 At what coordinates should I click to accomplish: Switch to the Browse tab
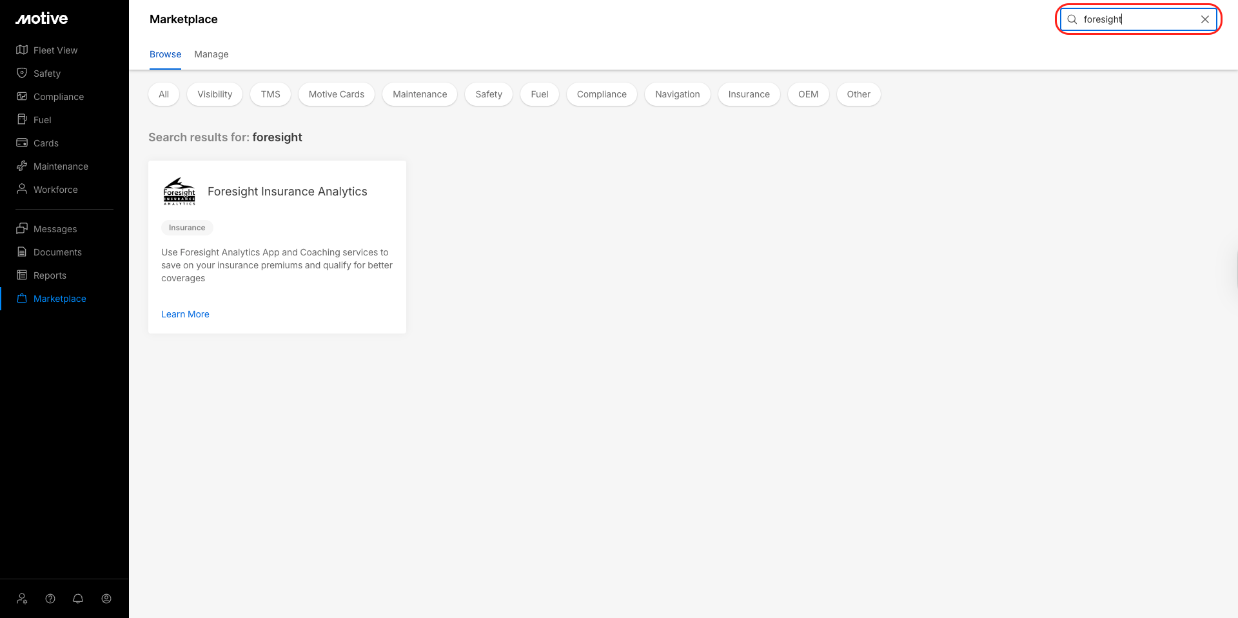click(165, 54)
